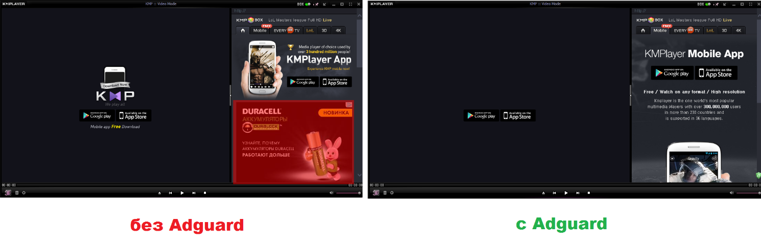Click Download Now phone icon in left player
761x243 pixels.
(x=115, y=78)
